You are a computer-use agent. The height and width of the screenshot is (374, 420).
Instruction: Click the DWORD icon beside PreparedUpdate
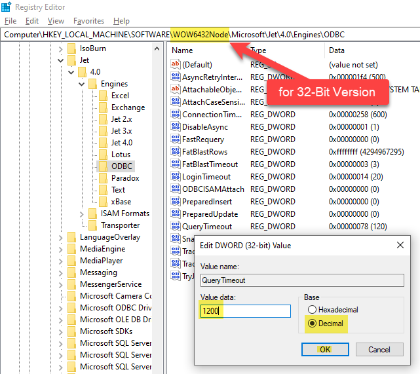coord(175,214)
